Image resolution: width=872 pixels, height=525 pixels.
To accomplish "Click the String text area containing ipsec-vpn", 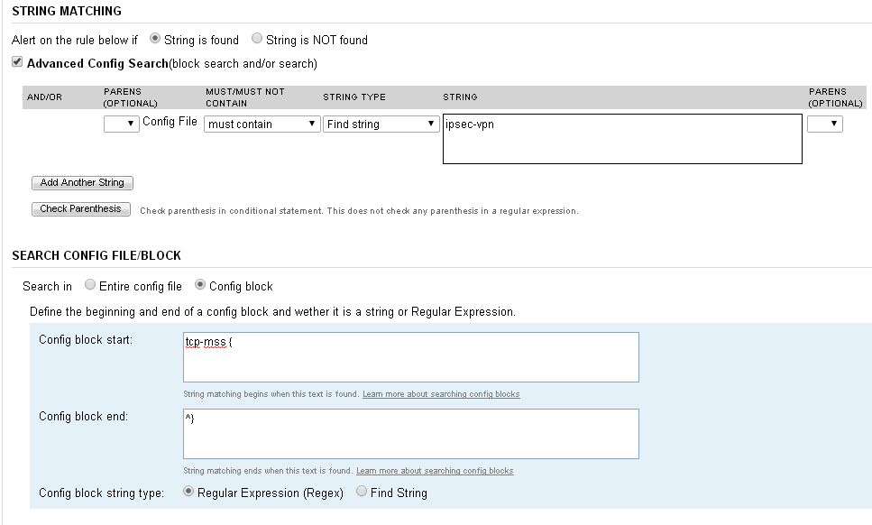I will coord(622,139).
